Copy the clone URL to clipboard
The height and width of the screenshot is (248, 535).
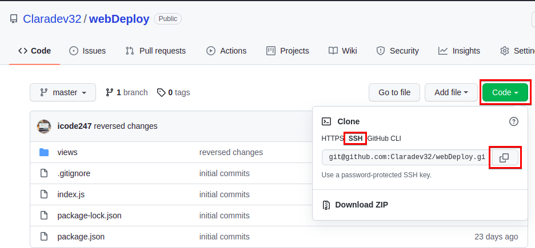505,157
